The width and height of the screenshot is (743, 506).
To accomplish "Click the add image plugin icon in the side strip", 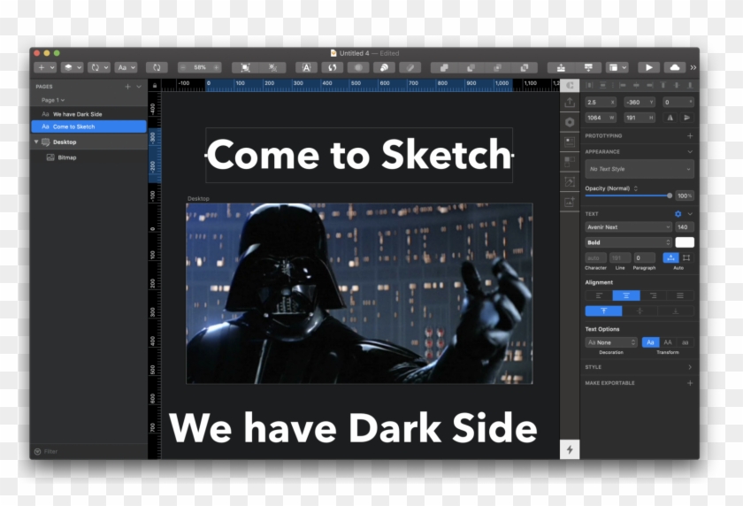I will (x=570, y=202).
